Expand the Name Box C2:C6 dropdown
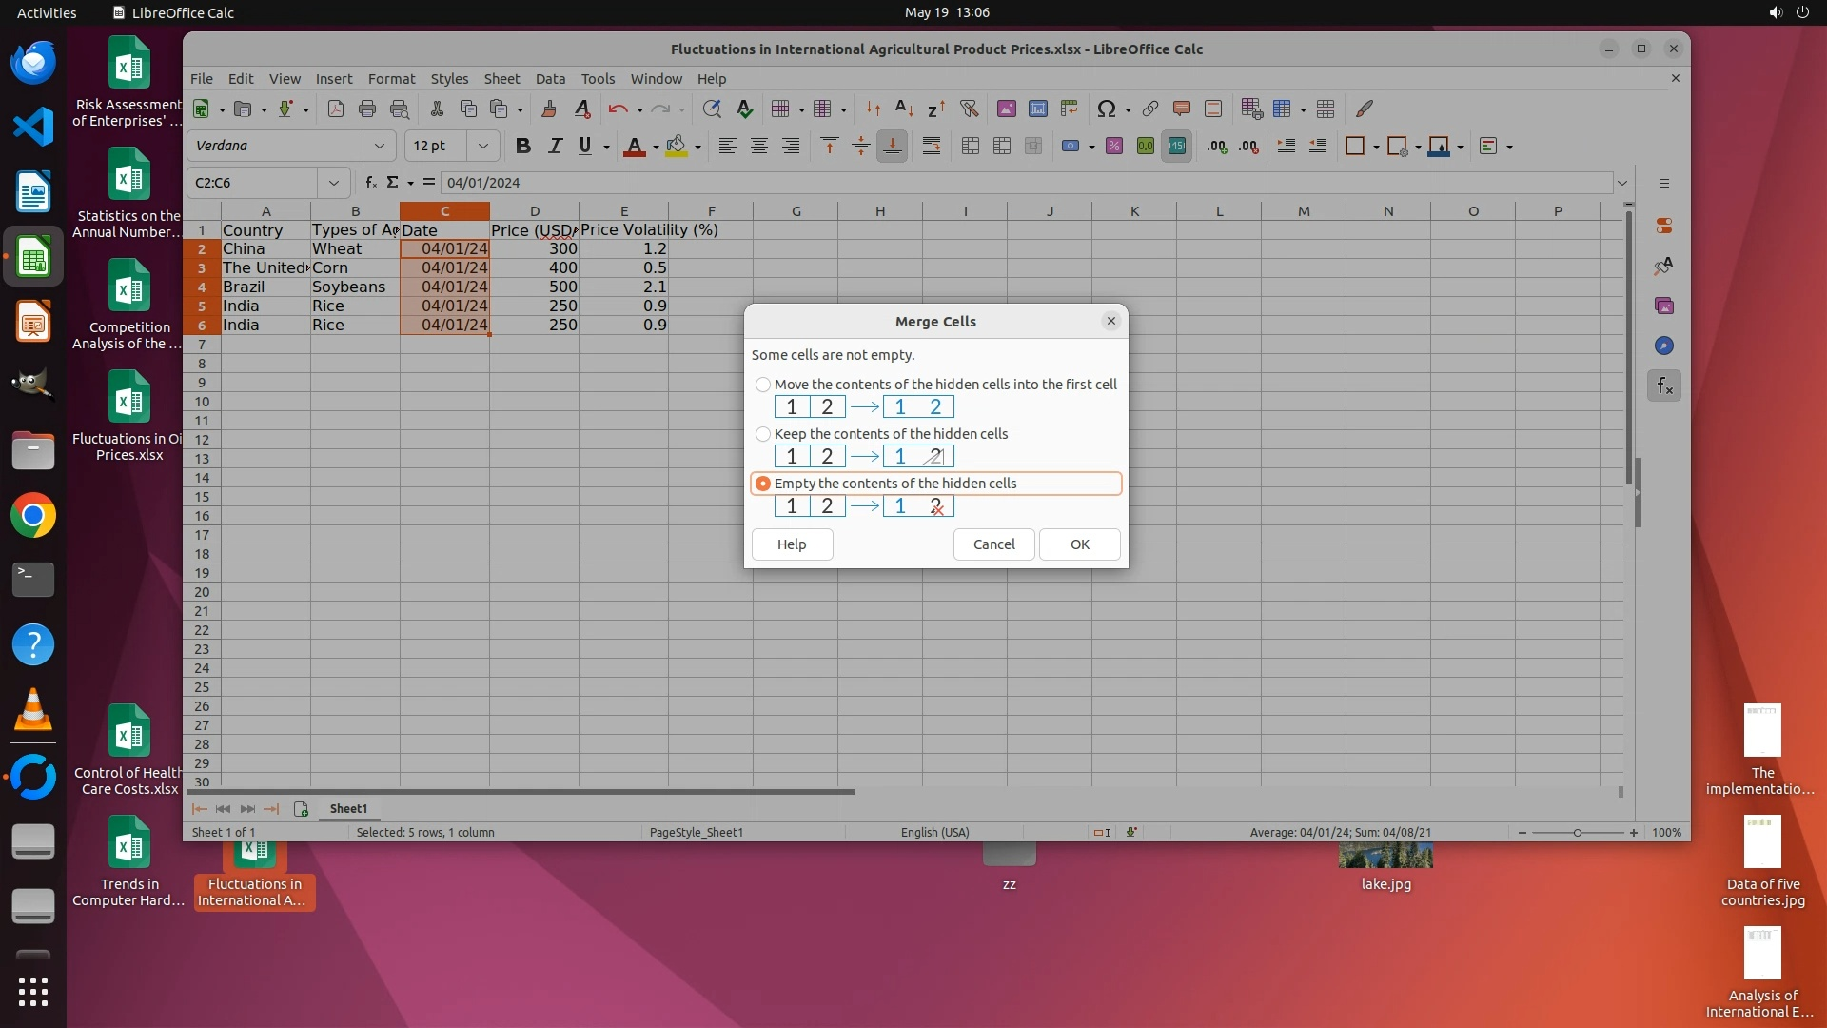 (334, 183)
